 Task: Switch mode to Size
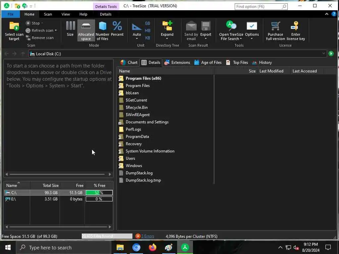[70, 30]
